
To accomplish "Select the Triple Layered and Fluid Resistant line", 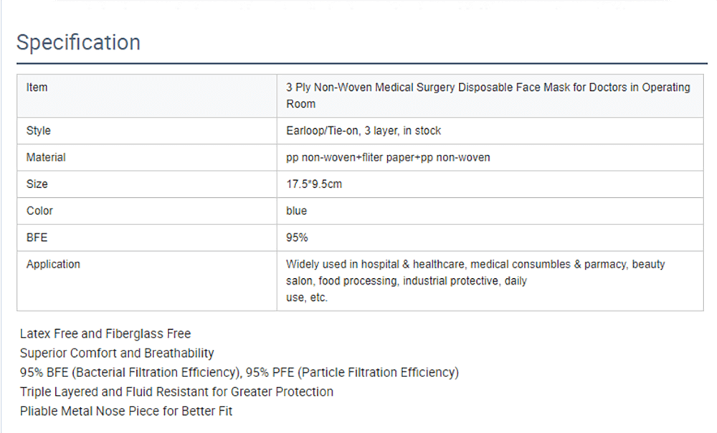I will tap(176, 391).
